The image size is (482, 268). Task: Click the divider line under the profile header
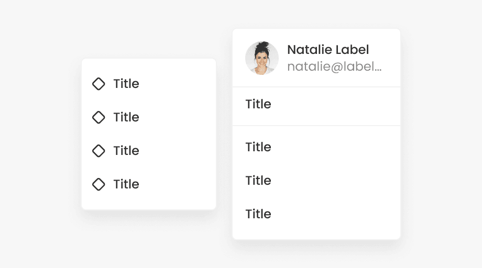316,87
